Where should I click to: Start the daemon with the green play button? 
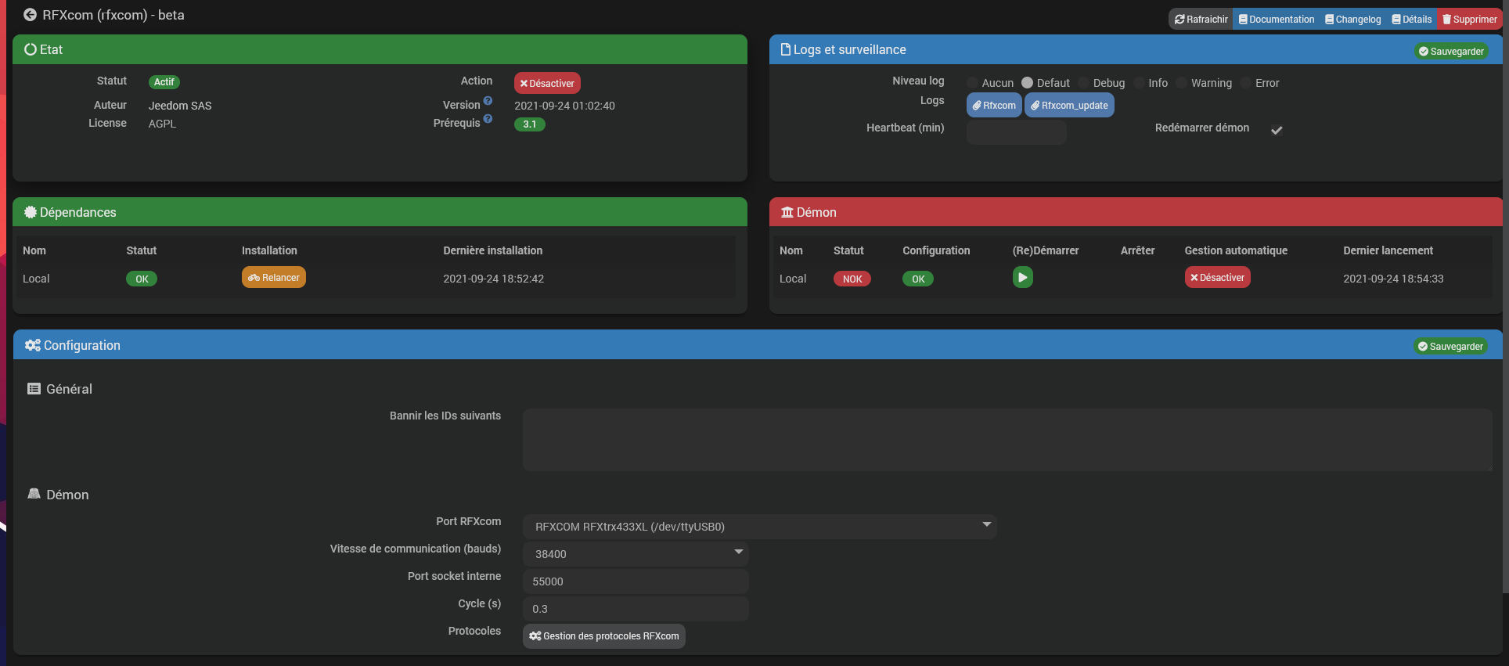(1023, 278)
